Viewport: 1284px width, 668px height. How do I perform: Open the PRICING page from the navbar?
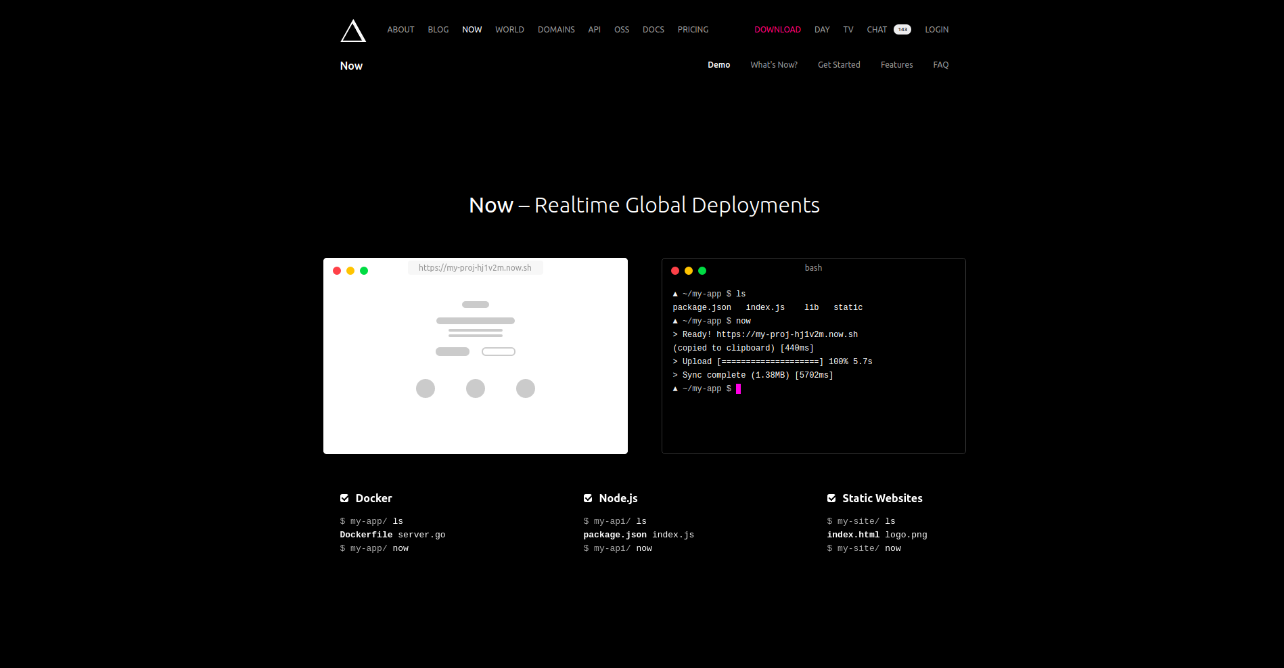693,30
